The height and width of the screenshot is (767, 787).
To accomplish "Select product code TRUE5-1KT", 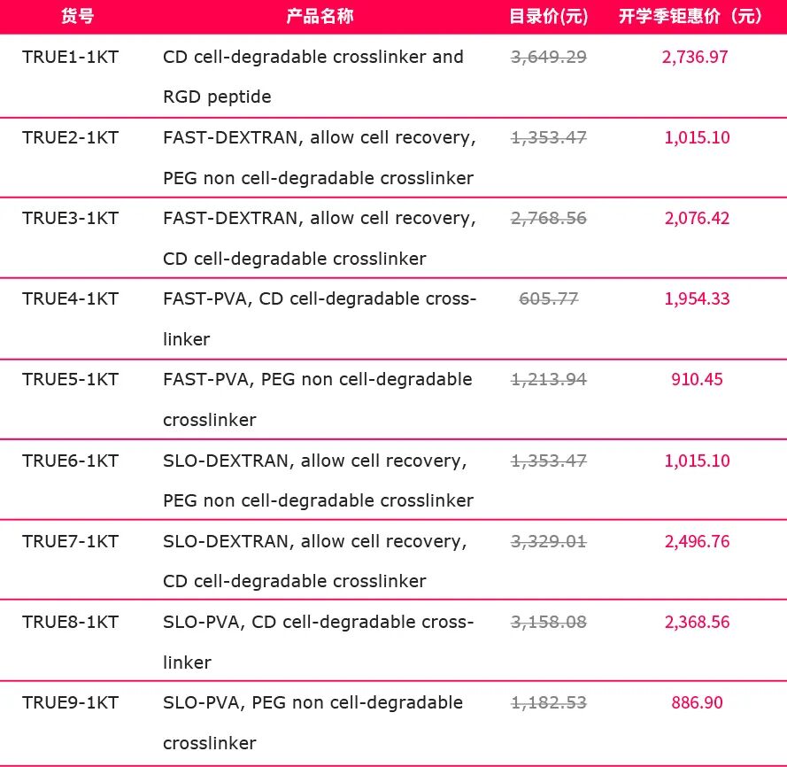I will (x=71, y=379).
